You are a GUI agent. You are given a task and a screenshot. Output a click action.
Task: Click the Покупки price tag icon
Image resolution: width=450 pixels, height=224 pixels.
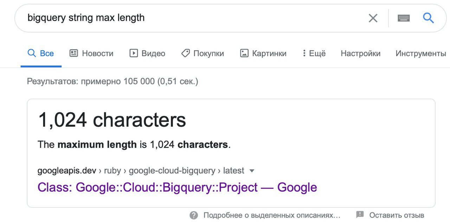(186, 53)
